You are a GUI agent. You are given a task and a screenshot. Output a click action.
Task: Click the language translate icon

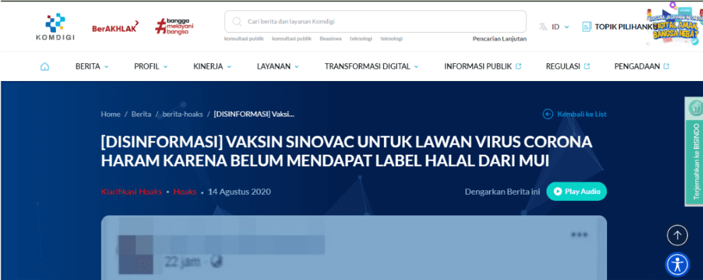pos(543,27)
